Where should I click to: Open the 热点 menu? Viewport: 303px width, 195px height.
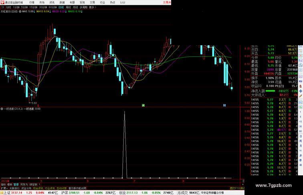(113, 2)
